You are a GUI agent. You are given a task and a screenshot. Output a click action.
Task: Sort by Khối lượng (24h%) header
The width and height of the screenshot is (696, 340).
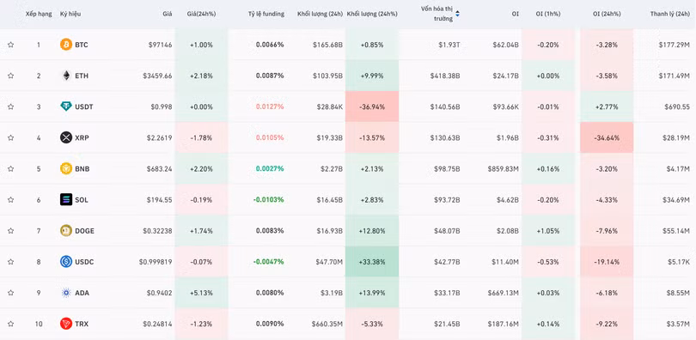[x=372, y=15]
